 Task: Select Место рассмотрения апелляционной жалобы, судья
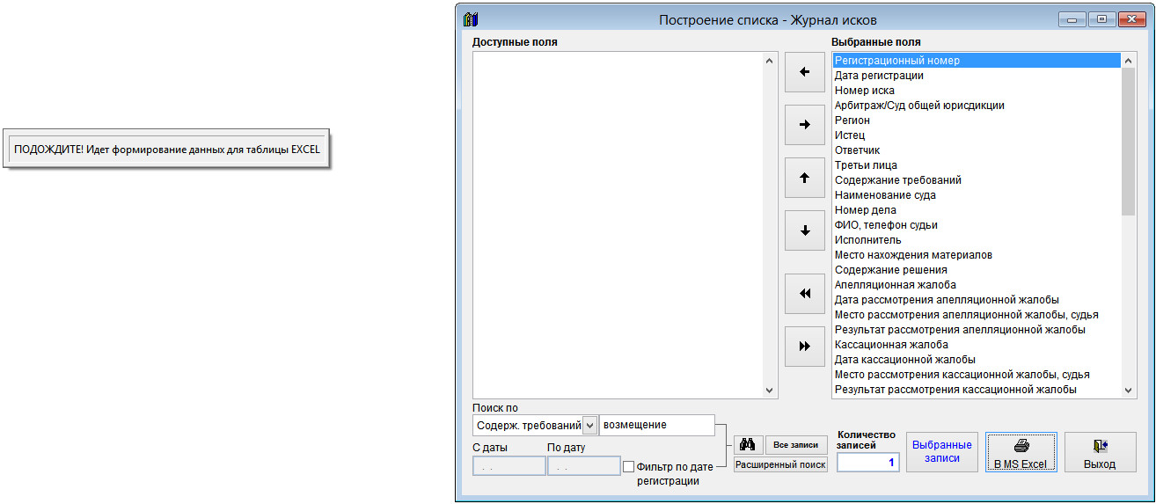[977, 315]
